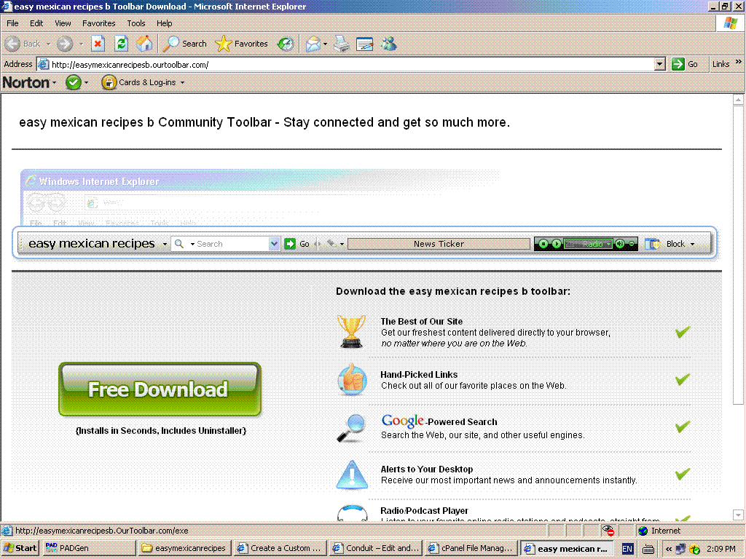Viewport: 746px width, 559px height.
Task: Switch to Conduit Edit taskbar window
Action: point(376,548)
